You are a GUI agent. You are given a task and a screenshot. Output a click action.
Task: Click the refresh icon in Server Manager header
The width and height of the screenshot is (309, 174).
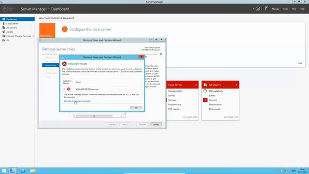[x=257, y=9]
